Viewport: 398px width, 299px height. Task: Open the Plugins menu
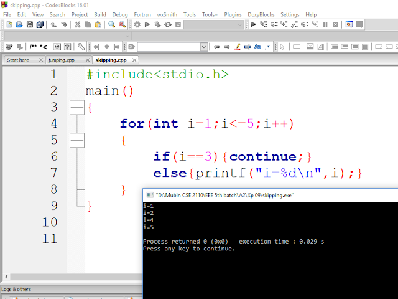tap(233, 14)
